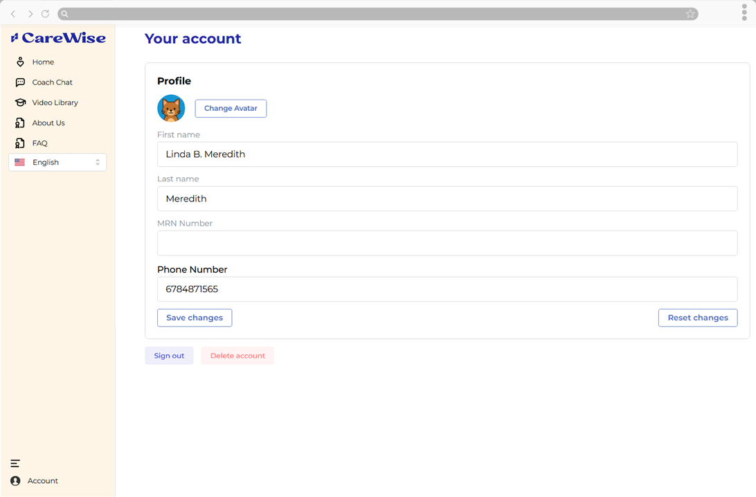
Task: Open browser three-dot menu
Action: [x=744, y=12]
